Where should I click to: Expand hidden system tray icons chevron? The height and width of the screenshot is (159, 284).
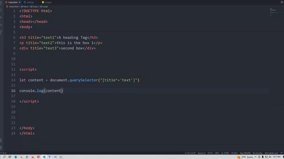coord(256,157)
